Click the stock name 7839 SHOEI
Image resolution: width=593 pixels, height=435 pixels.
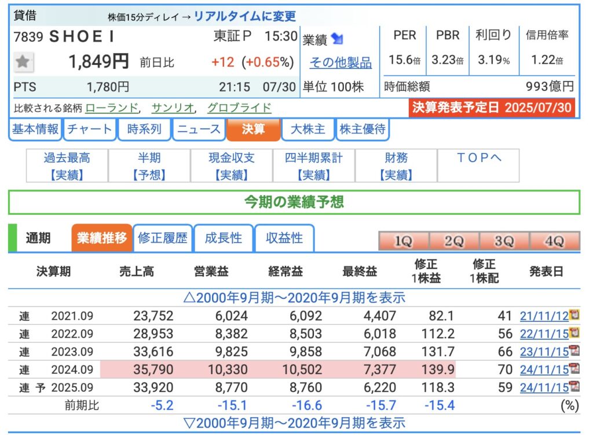[64, 36]
